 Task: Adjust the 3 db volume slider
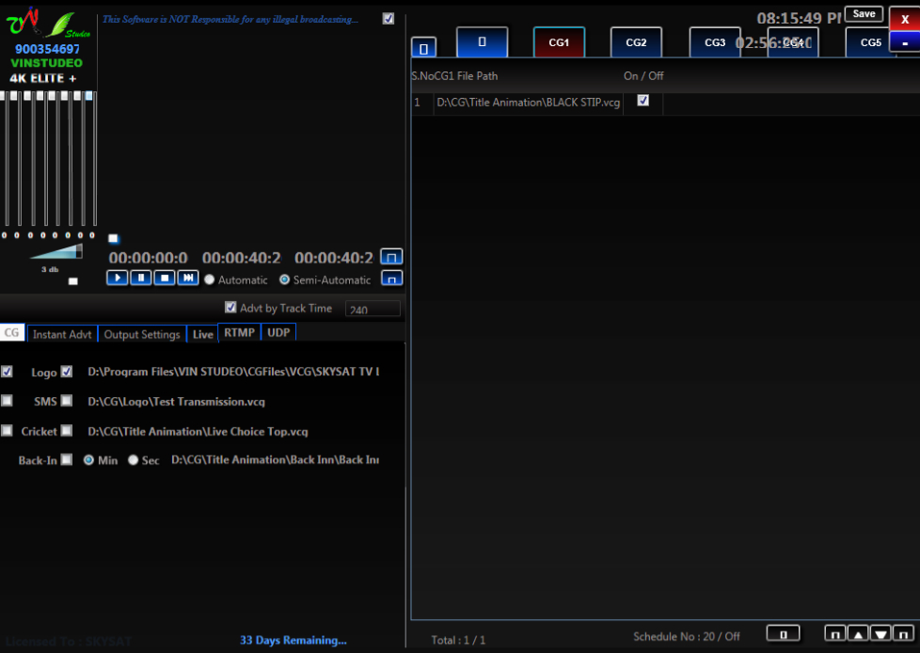[x=56, y=252]
